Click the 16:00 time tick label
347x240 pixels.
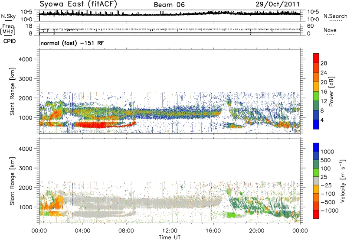click(213, 231)
